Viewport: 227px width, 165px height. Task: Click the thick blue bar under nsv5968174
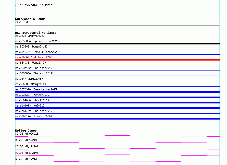coord(117,119)
